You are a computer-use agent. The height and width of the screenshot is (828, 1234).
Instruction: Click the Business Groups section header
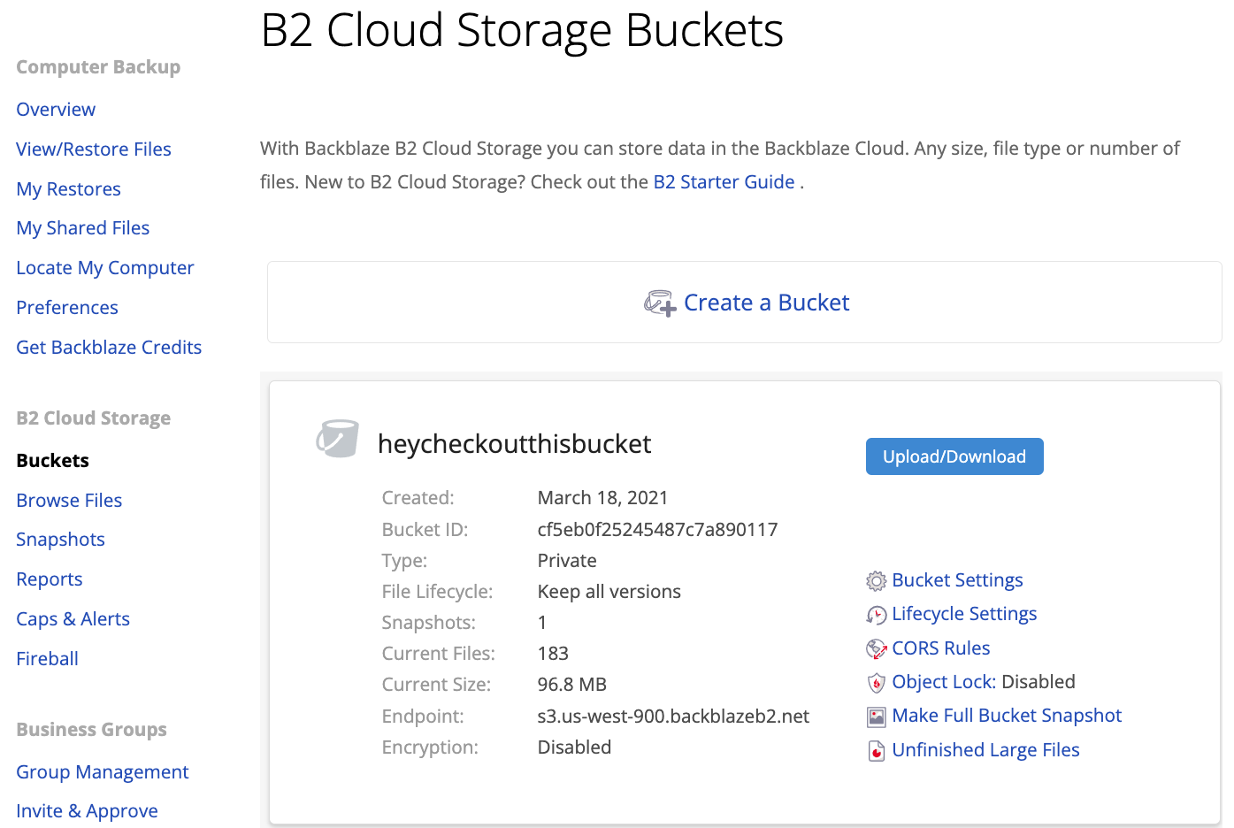(x=91, y=730)
